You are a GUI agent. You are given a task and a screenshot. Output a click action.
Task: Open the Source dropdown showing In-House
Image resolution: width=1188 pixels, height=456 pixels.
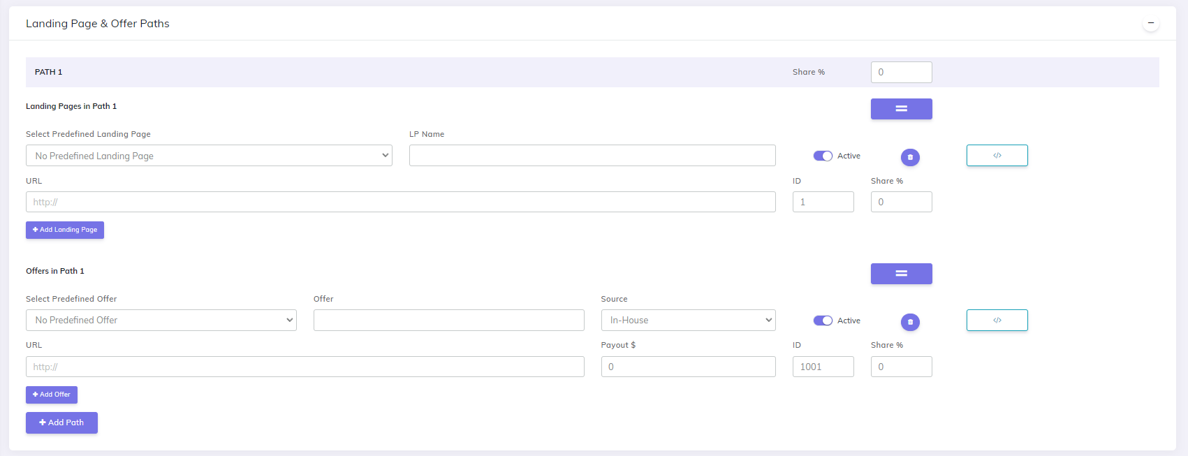coord(688,320)
